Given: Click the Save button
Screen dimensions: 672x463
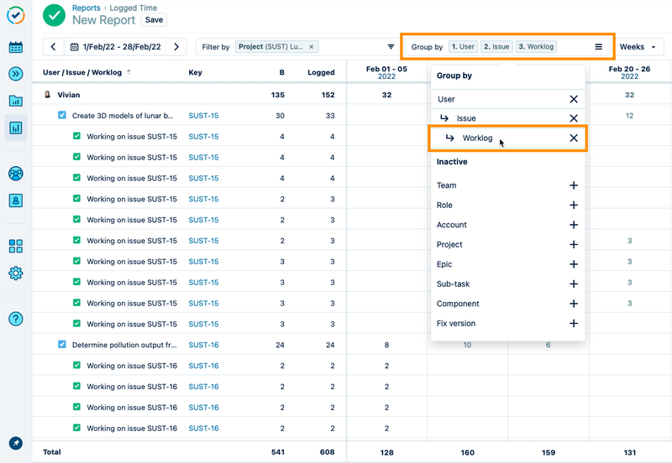Looking at the screenshot, I should point(154,19).
